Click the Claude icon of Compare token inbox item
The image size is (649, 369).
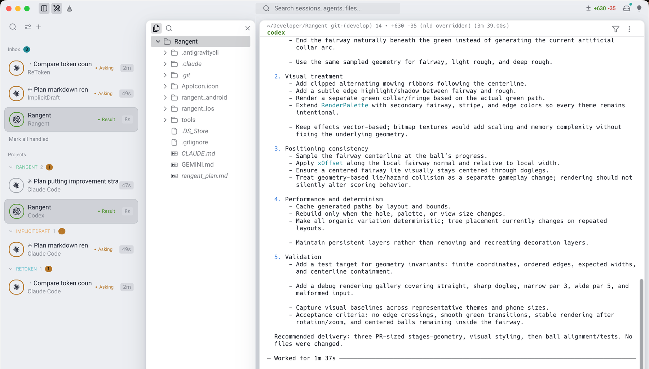pos(16,68)
